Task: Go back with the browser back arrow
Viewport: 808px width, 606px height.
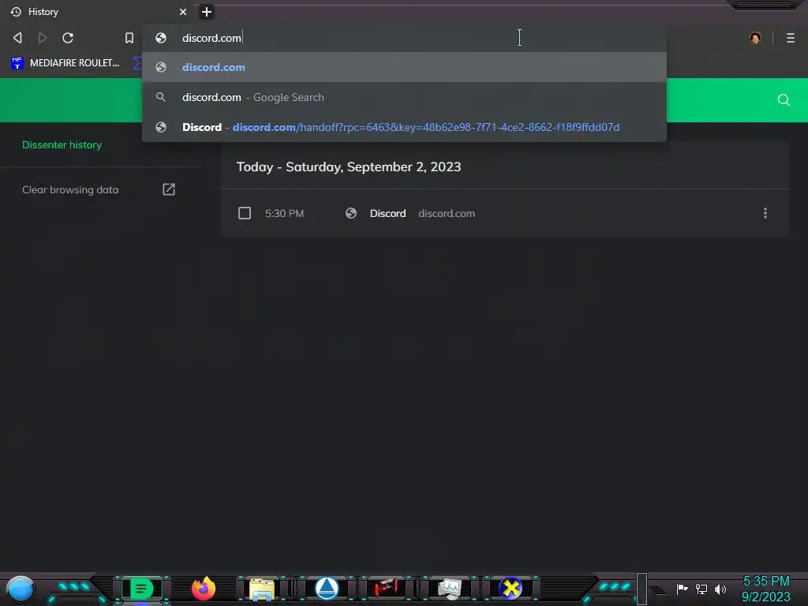Action: click(17, 38)
